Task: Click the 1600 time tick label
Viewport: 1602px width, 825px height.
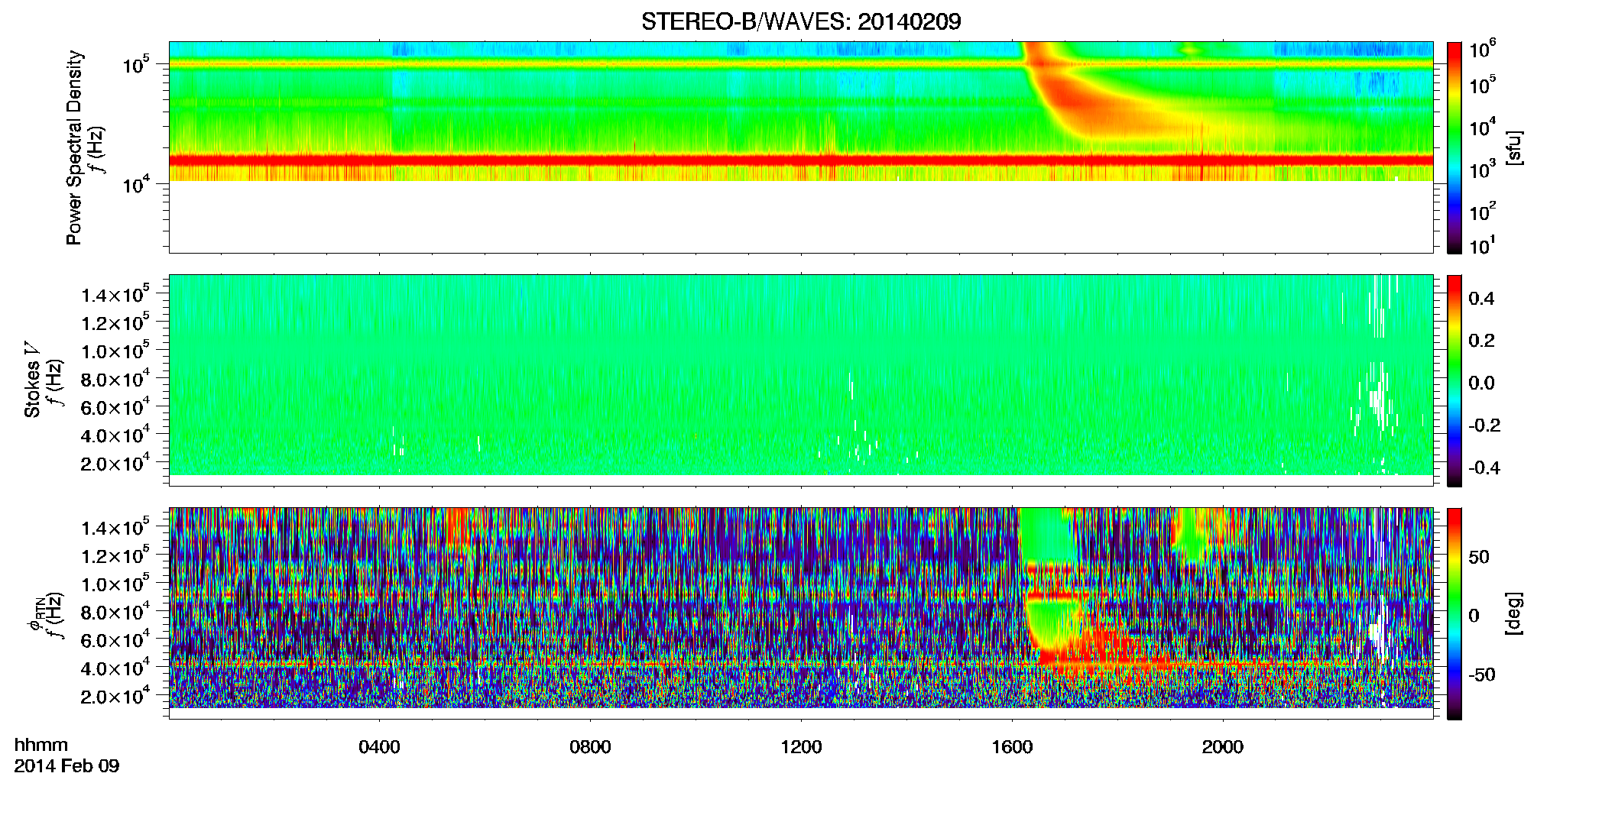Action: point(1012,747)
